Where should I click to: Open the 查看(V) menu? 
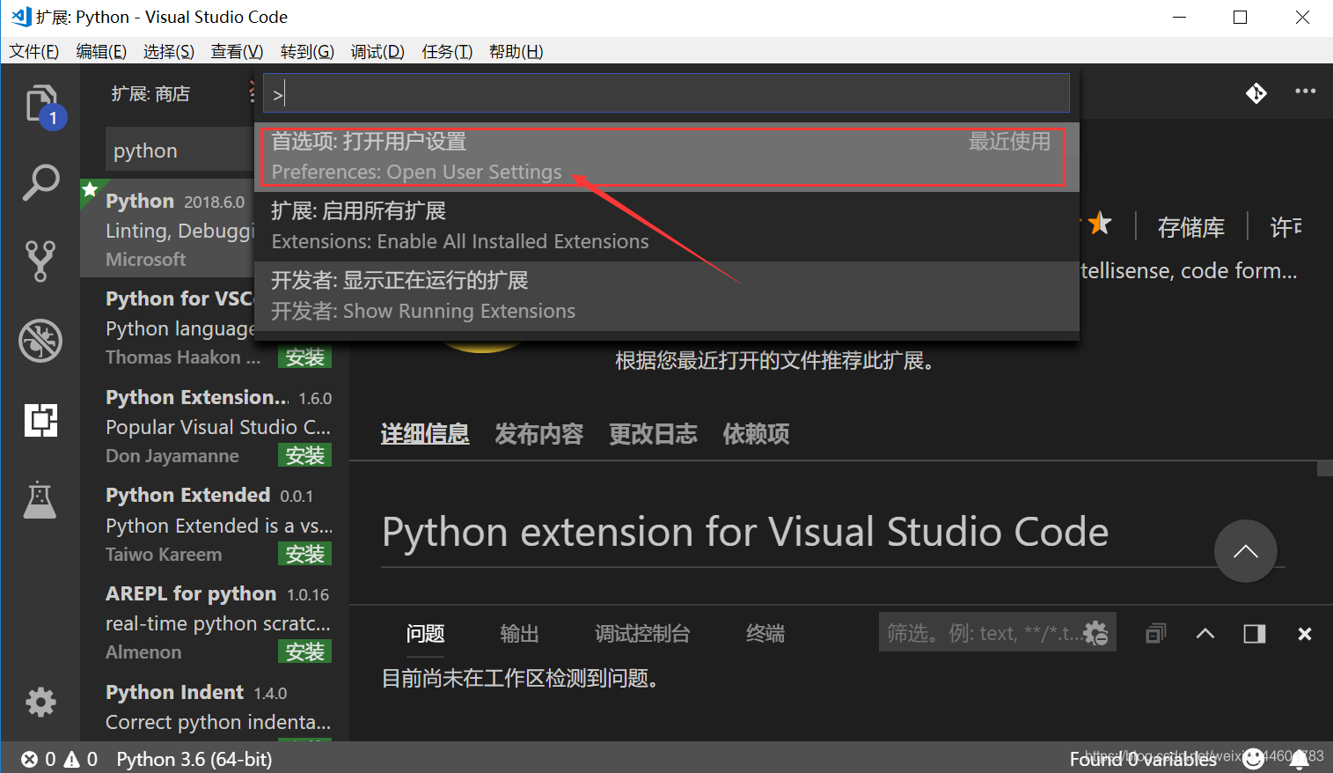coord(237,51)
